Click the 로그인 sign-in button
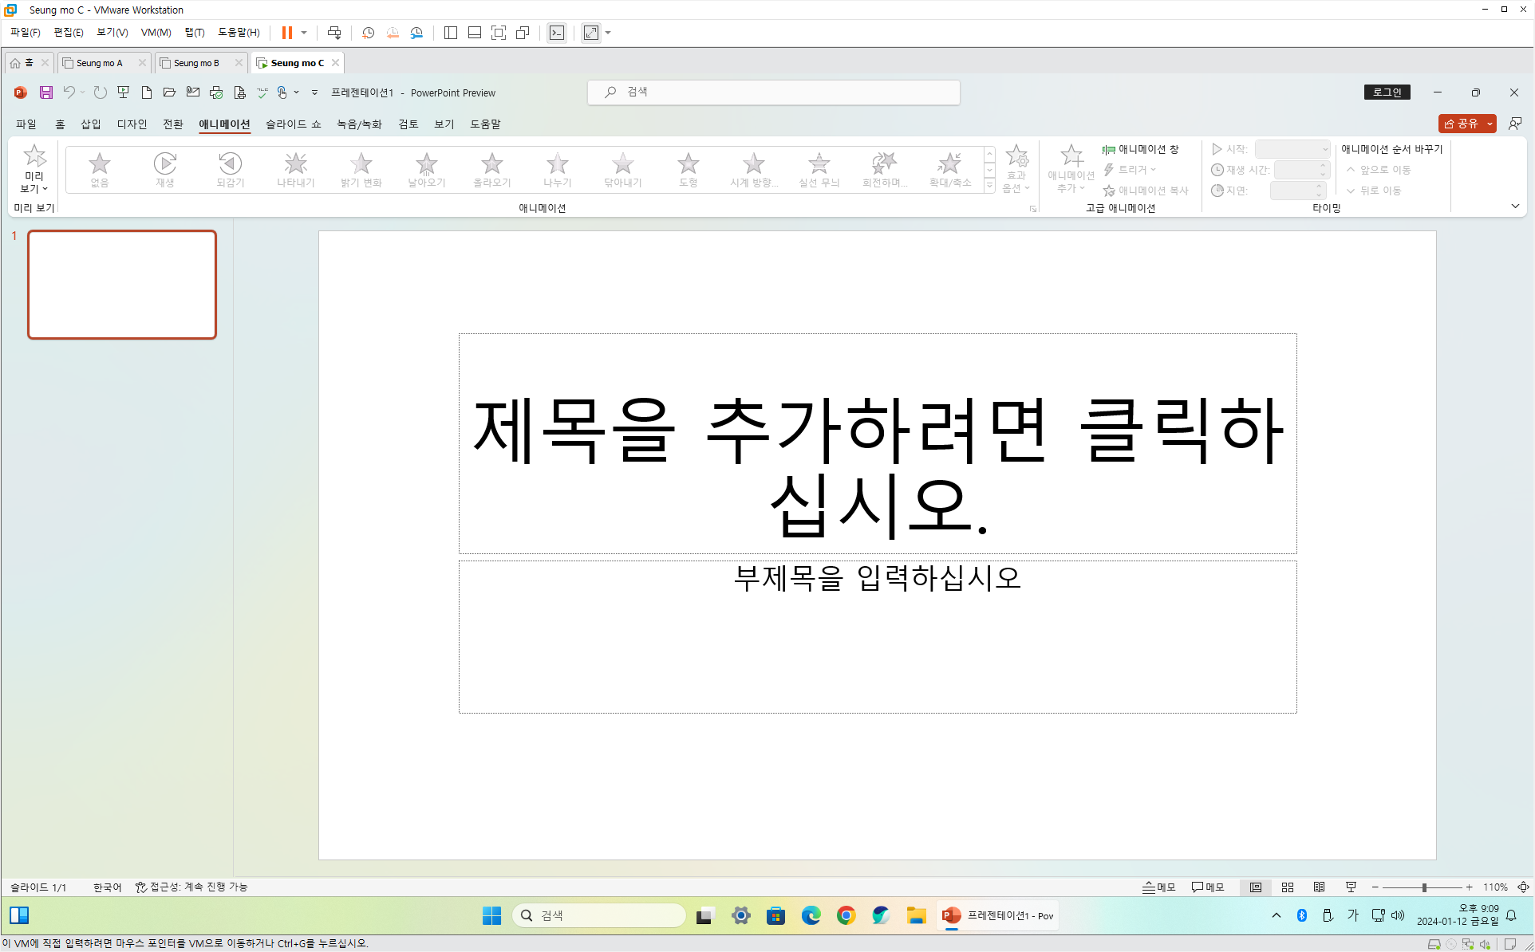The image size is (1535, 952). (x=1387, y=92)
